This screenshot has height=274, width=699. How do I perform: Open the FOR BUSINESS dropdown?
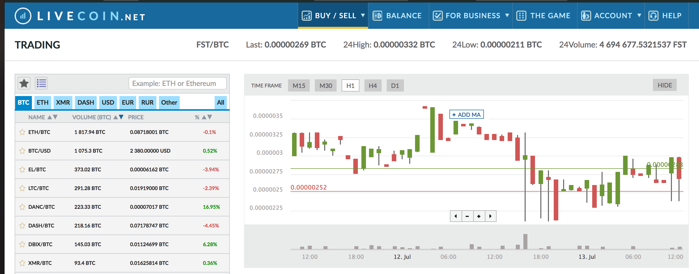pos(508,16)
